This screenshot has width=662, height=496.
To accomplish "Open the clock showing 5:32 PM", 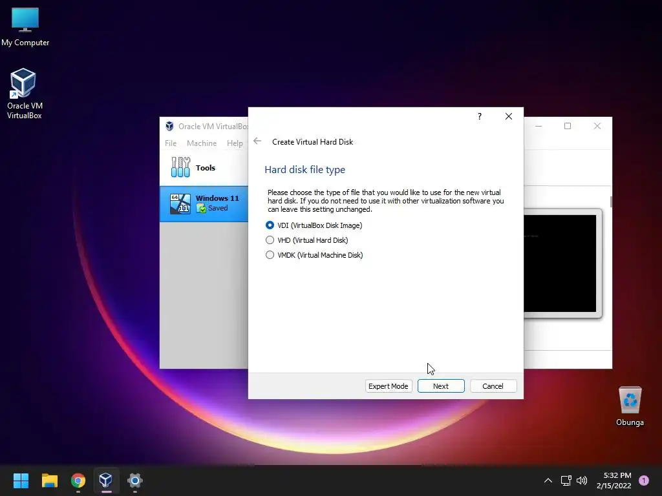I will click(x=614, y=480).
